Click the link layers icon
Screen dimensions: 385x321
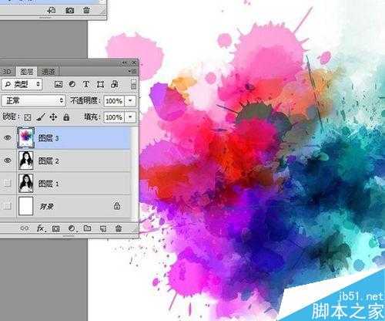[25, 228]
